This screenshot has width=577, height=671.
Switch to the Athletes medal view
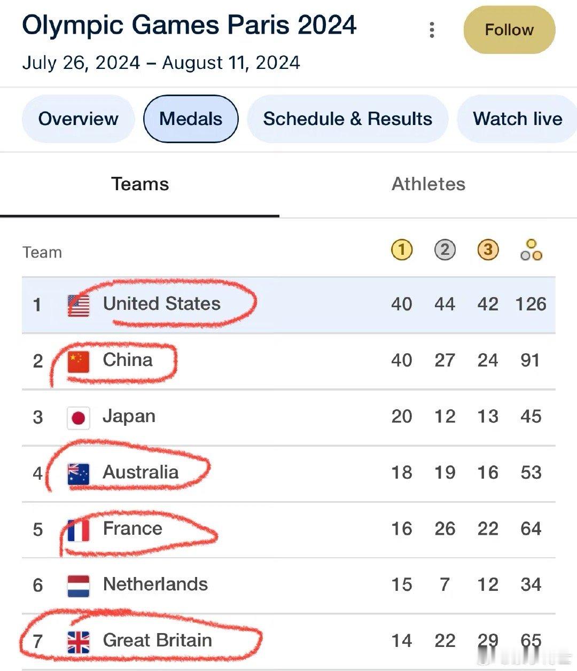point(428,184)
